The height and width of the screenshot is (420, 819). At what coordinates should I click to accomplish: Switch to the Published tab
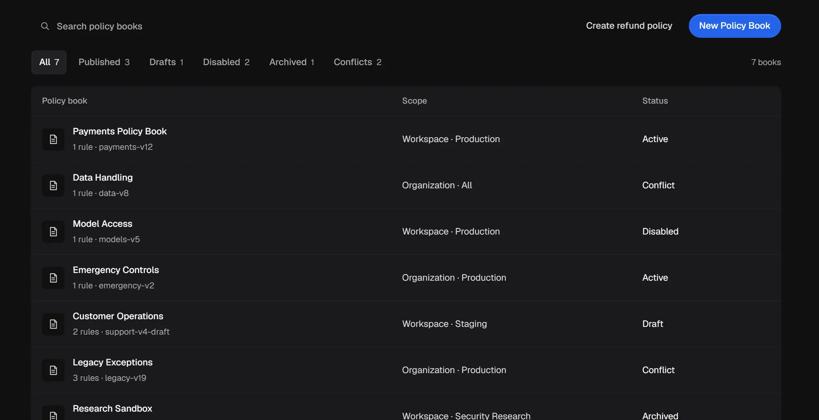pyautogui.click(x=104, y=62)
